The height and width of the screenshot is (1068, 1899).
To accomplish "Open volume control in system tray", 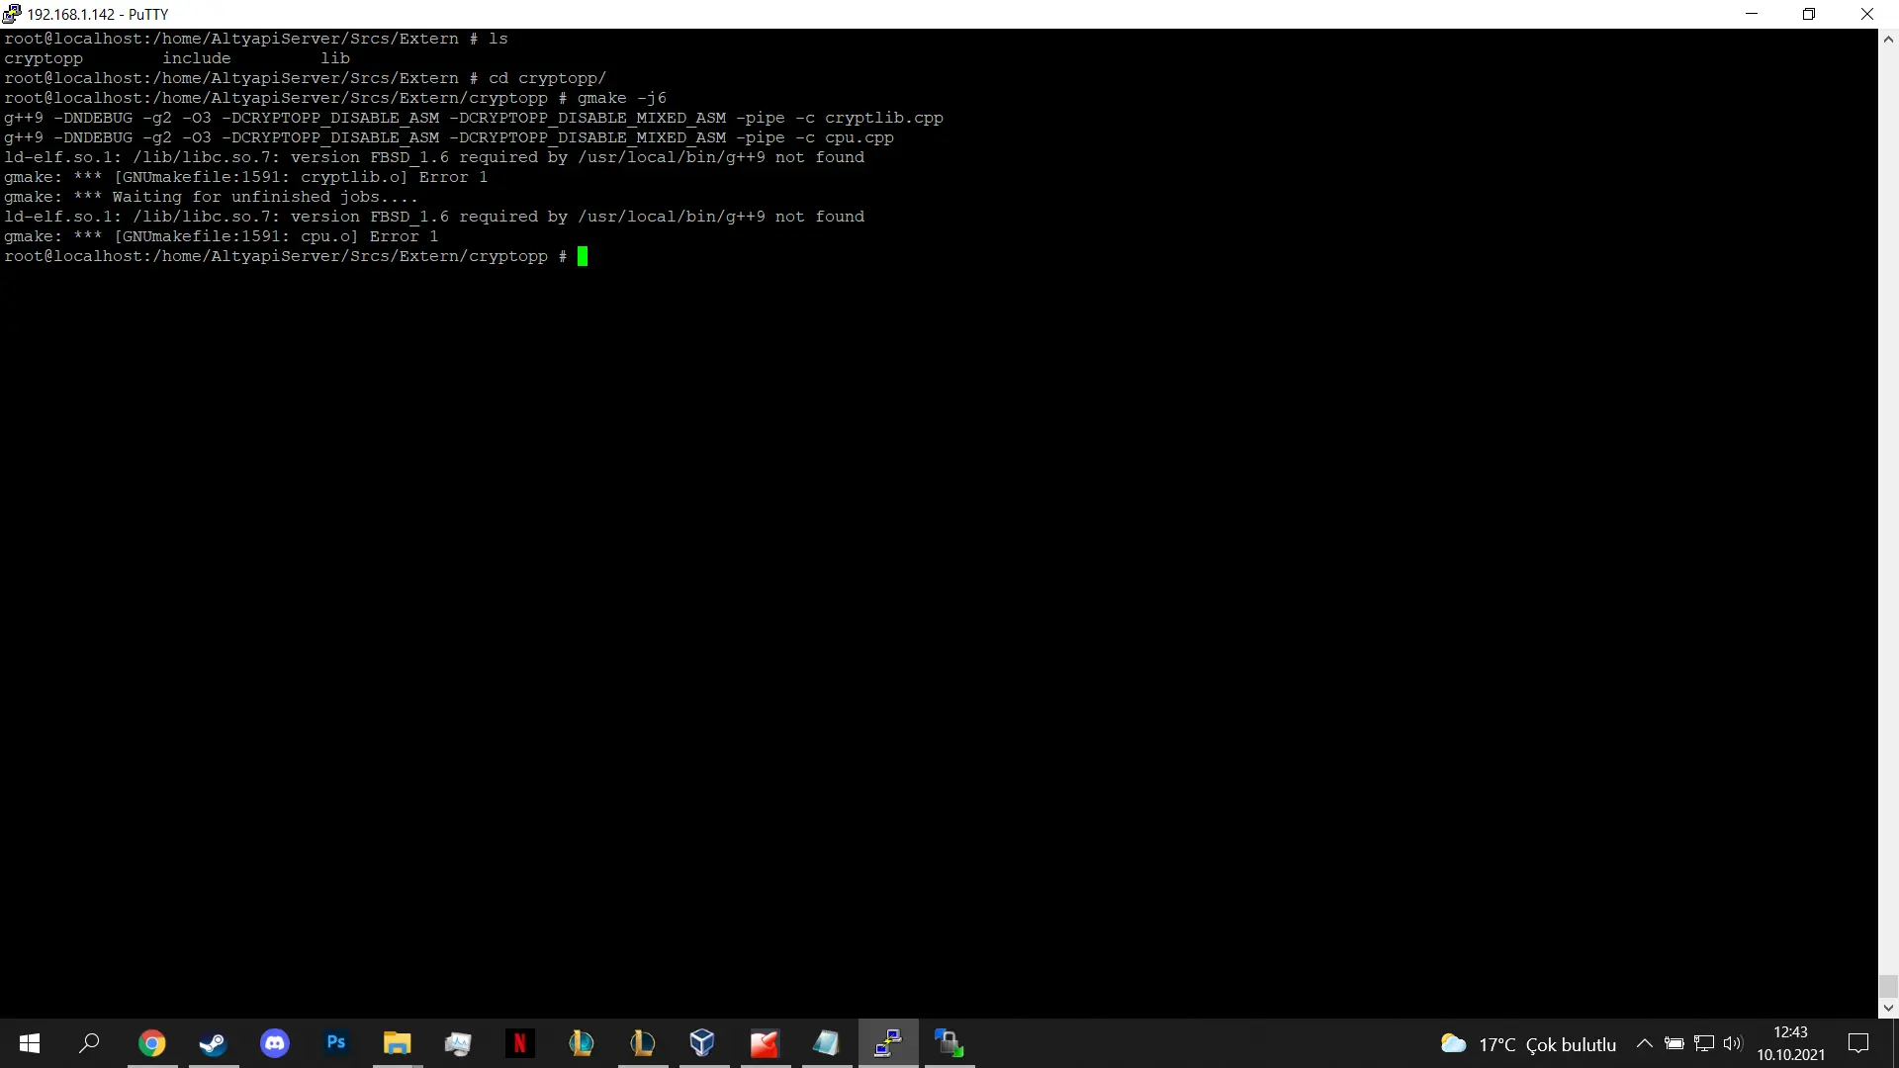I will pos(1732,1043).
